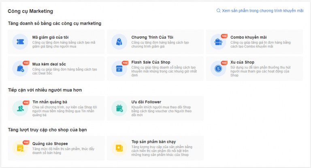This screenshot has height=168, width=311.
Task: Click description 'khuyến mãi khủng trong các khung giờ'
Action: (164, 71)
